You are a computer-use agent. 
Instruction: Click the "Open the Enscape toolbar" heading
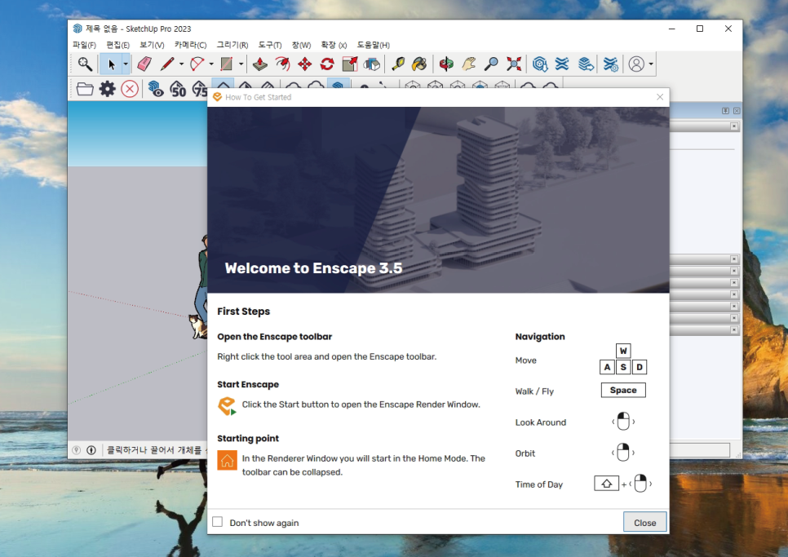click(274, 337)
